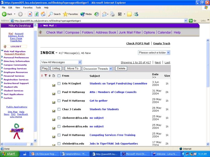Select checkbox next to Chaz J Caiado

tap(59, 109)
